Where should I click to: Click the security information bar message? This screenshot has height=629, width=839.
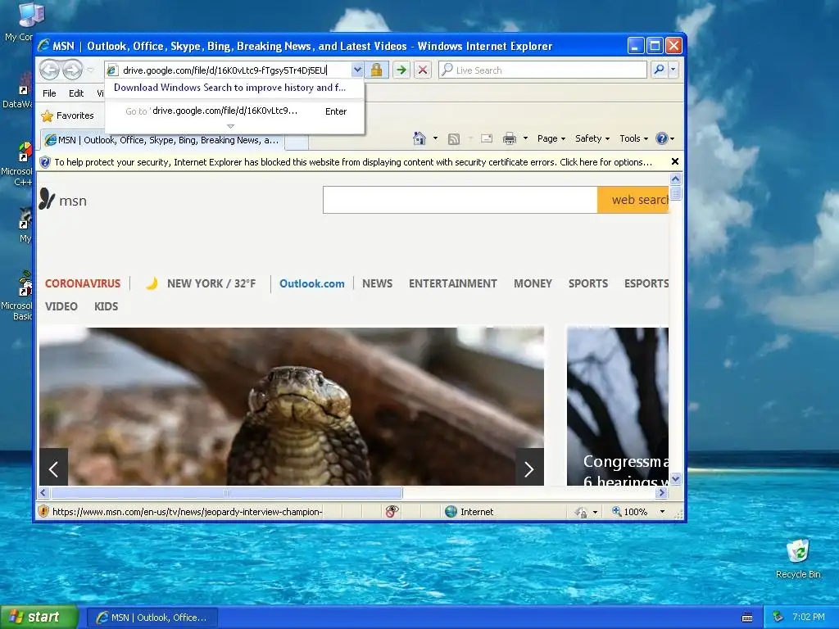353,162
